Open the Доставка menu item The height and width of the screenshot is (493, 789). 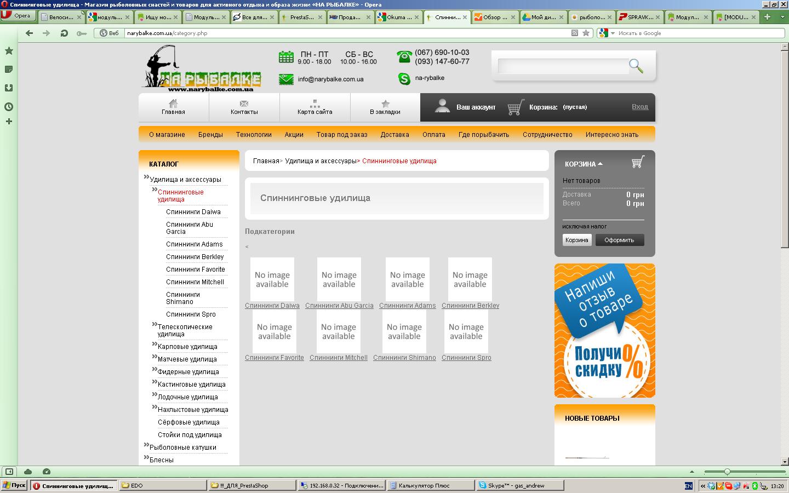click(395, 135)
